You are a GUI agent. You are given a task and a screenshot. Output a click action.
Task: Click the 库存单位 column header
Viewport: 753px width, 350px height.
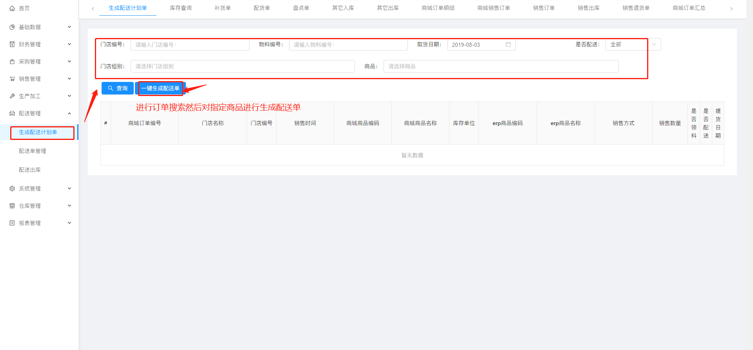[x=464, y=123]
